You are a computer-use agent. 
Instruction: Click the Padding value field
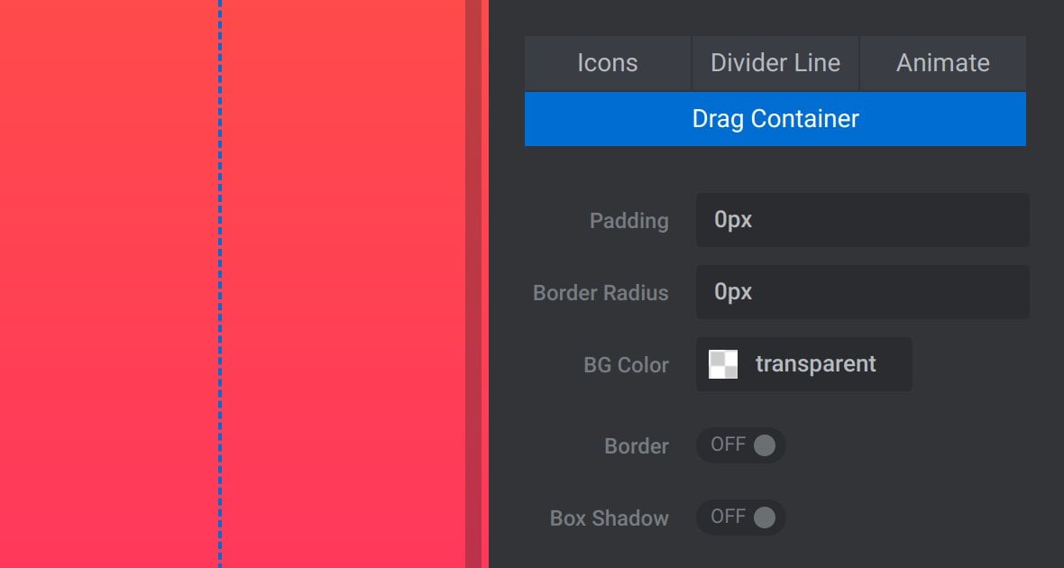(861, 220)
